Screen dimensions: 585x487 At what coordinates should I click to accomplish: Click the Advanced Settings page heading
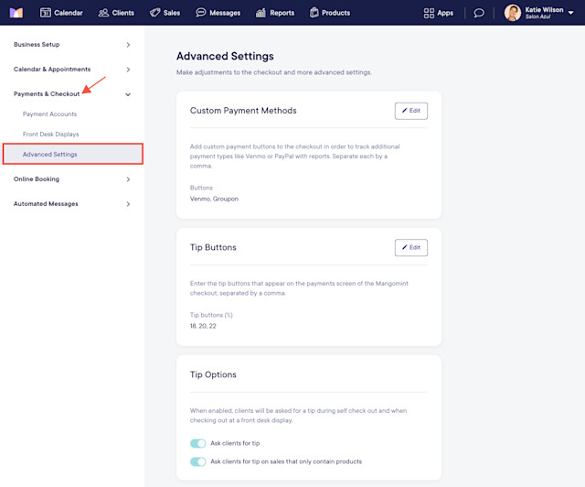(225, 56)
